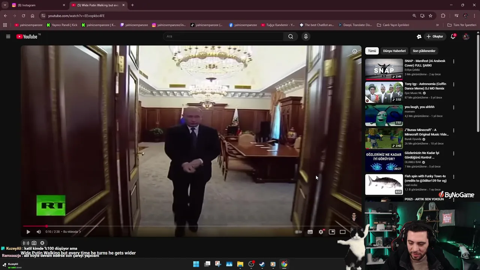Open the Tuğçe Kandemir bookmark
480x270 pixels.
tap(277, 25)
